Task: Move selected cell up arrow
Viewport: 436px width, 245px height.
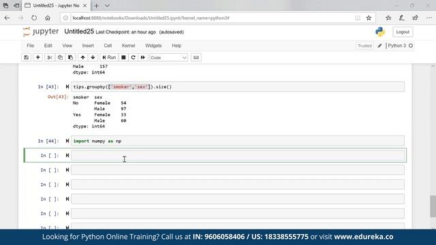Action: (82, 57)
